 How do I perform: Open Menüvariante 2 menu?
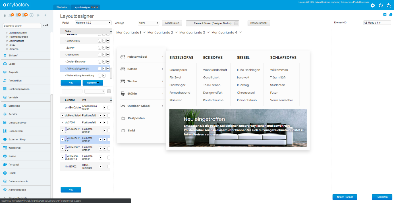pyautogui.click(x=163, y=32)
